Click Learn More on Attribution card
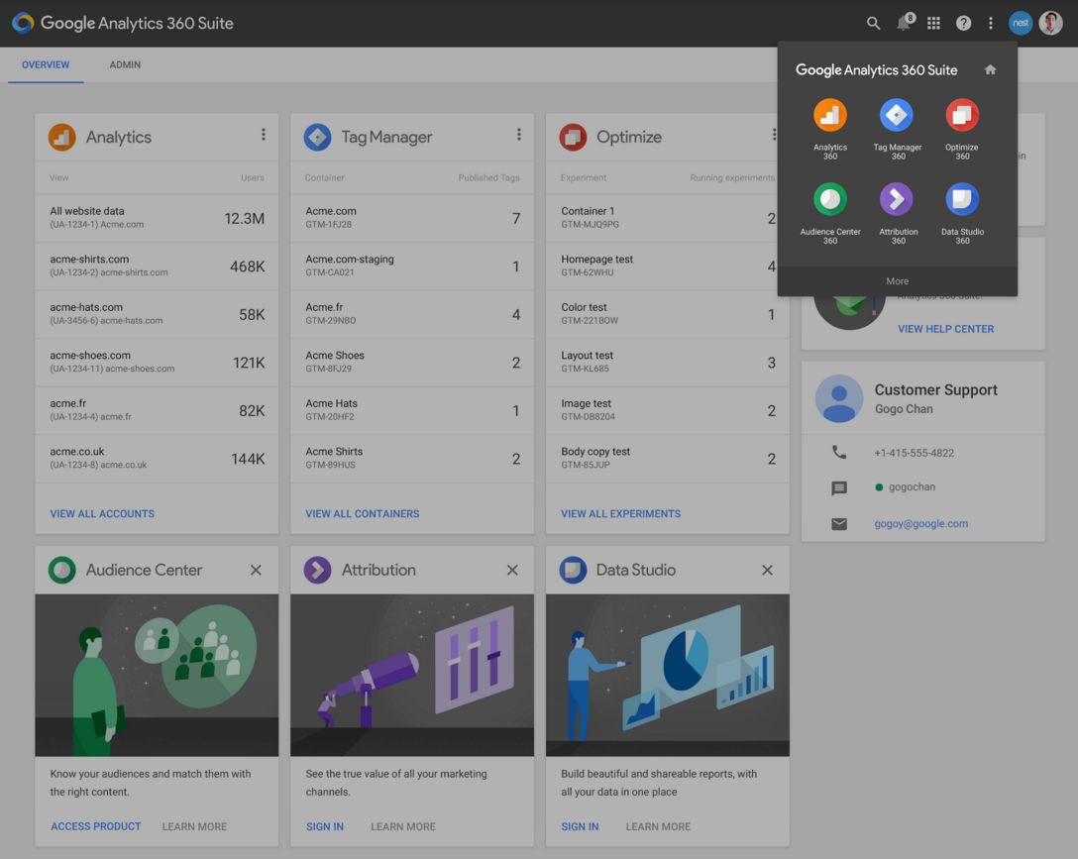The height and width of the screenshot is (859, 1078). (403, 826)
